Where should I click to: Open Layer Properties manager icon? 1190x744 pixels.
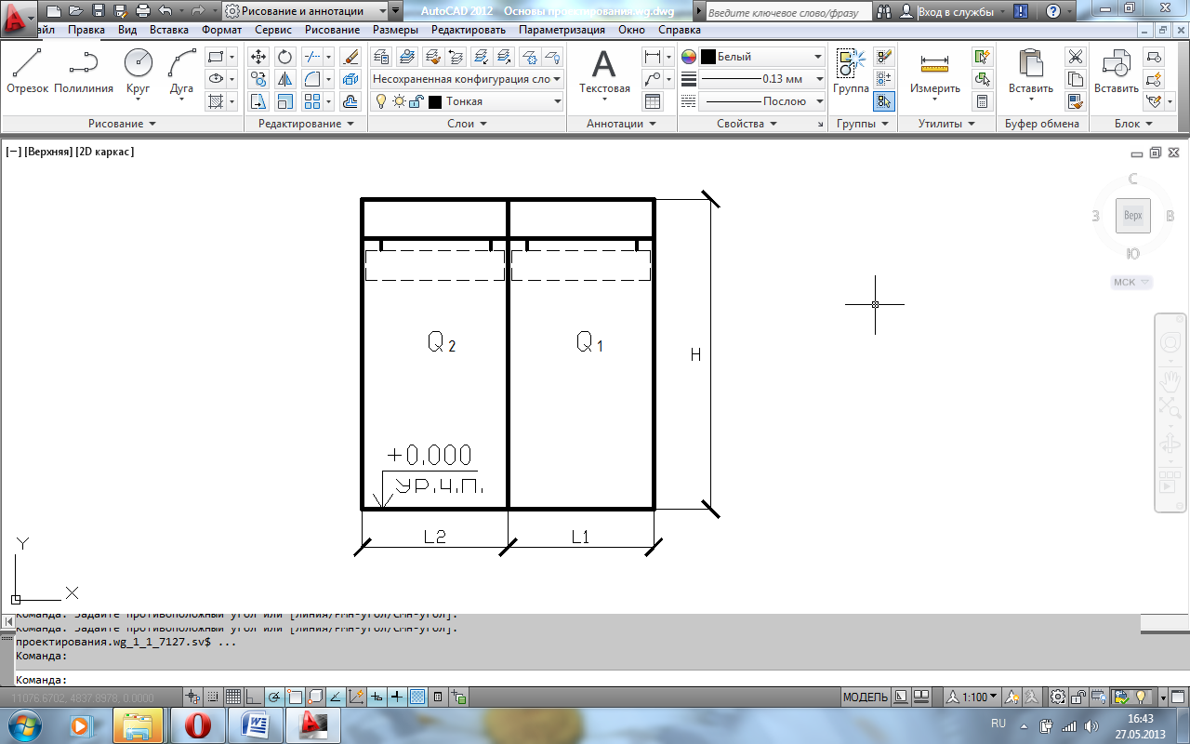pos(382,57)
